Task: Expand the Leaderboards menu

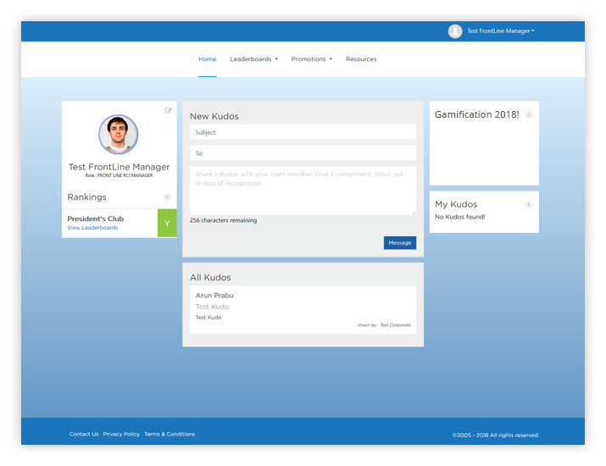Action: point(253,59)
